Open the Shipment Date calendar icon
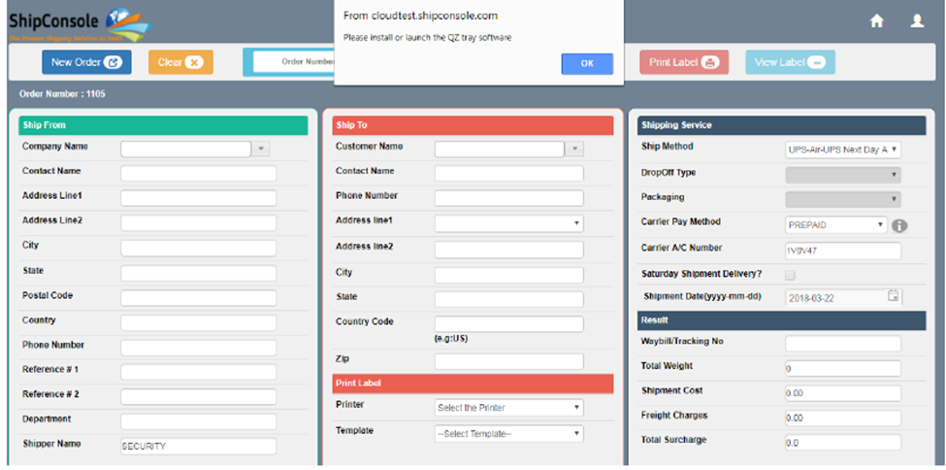The image size is (946, 470). tap(894, 295)
